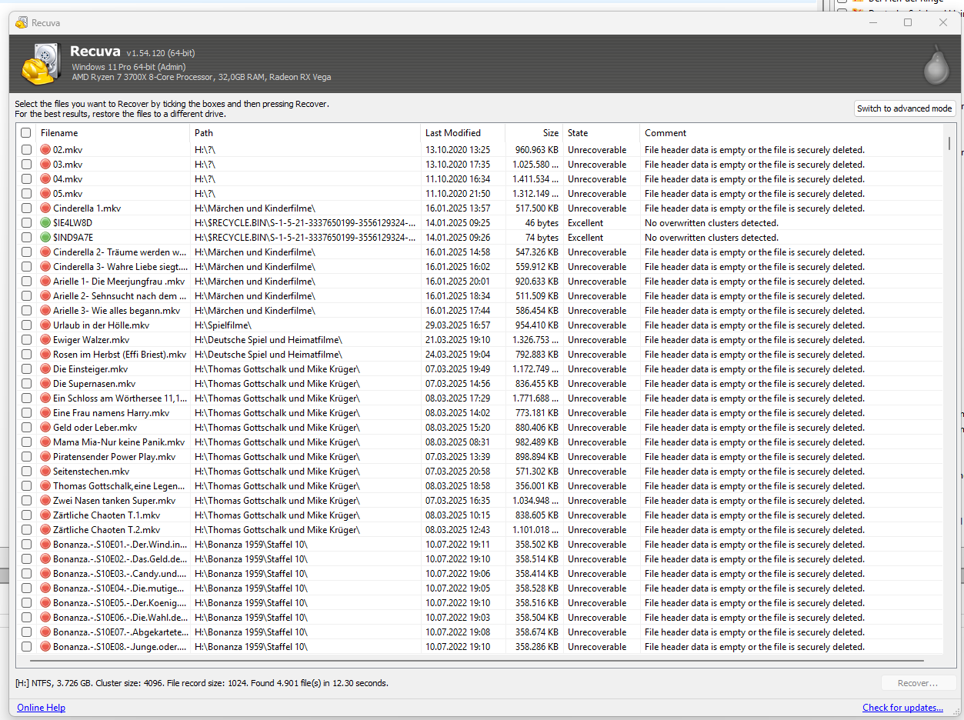Viewport: 964px width, 720px height.
Task: Click the Bonanza S10E06 Die.Wahl filename
Action: click(120, 618)
